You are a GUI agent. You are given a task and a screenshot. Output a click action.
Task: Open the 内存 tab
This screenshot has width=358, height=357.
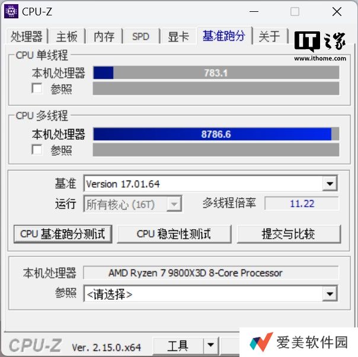coord(104,36)
